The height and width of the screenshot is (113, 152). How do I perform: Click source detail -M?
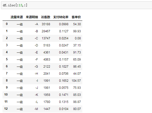[36, 109]
